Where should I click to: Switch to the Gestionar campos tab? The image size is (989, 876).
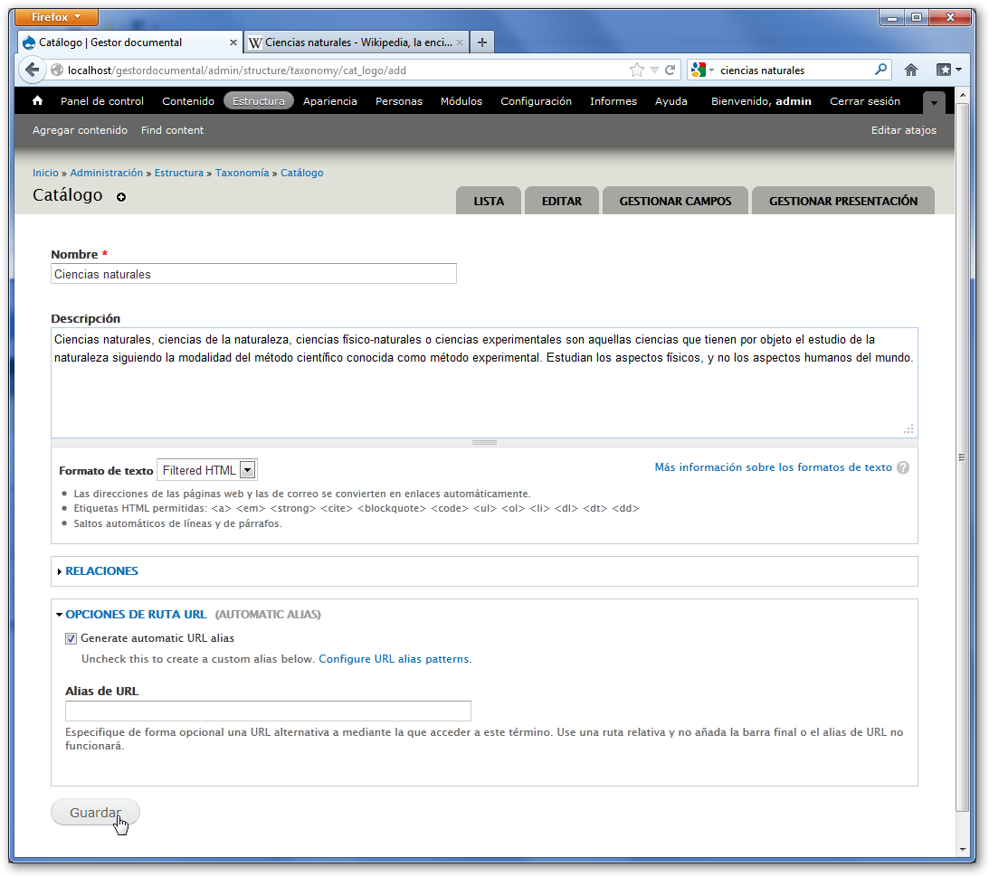coord(675,201)
